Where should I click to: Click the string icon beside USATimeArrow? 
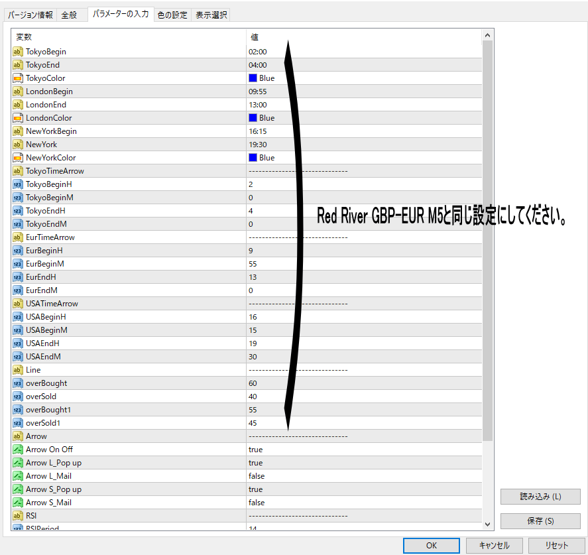pos(17,304)
